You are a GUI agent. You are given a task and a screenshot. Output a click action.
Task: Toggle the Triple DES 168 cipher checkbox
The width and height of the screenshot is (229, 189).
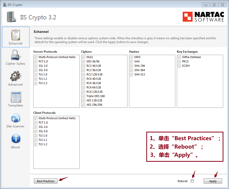(x=83, y=96)
